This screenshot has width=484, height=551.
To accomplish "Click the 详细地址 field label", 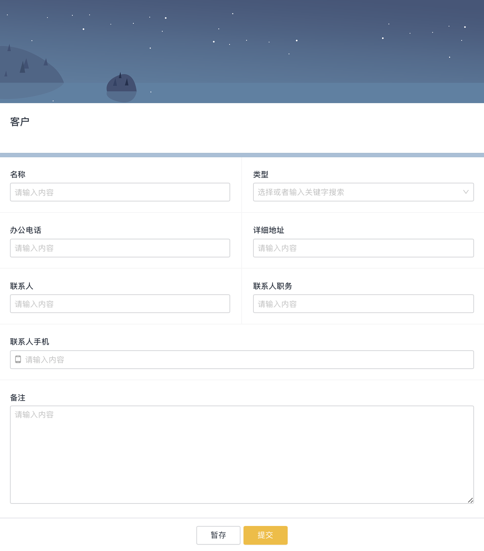I will tap(269, 230).
